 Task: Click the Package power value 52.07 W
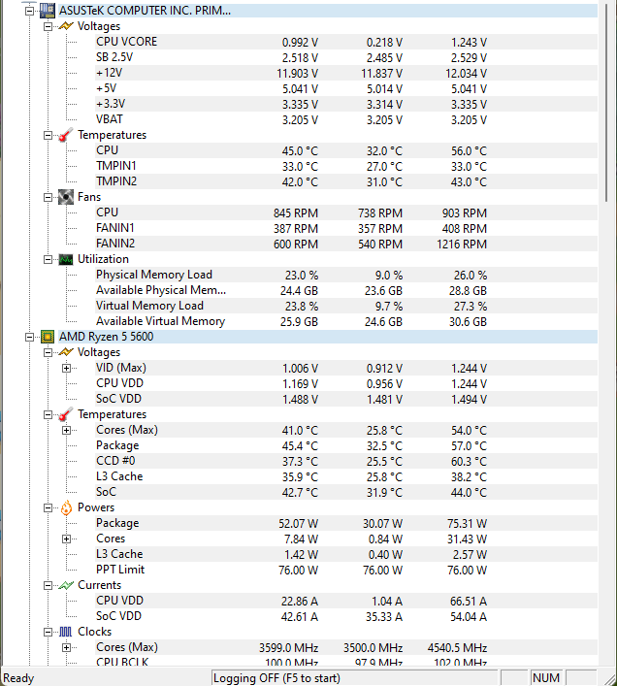tap(298, 524)
